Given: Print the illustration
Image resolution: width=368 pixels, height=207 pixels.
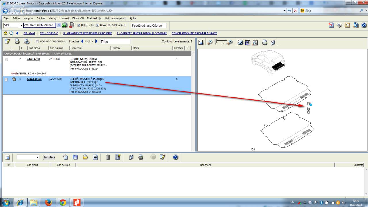Looking at the screenshot, I should point(265,43).
